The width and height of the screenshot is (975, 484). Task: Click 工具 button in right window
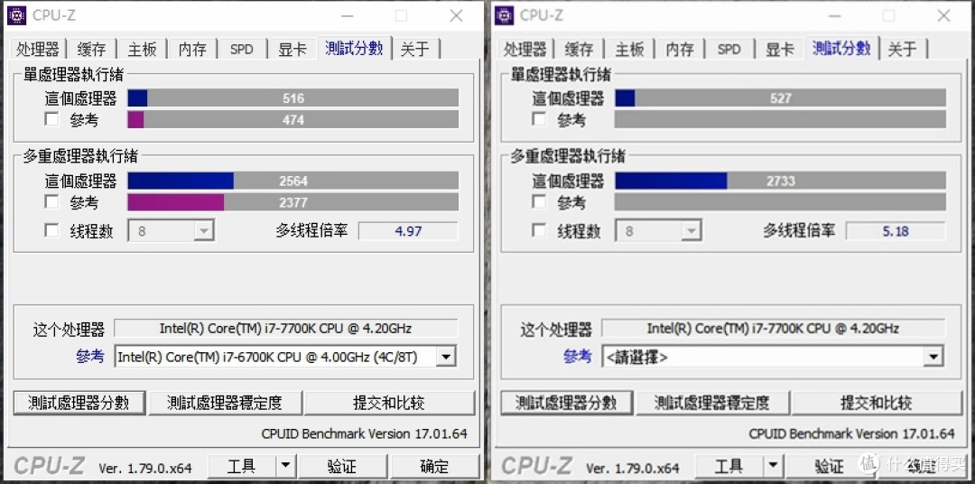[729, 465]
